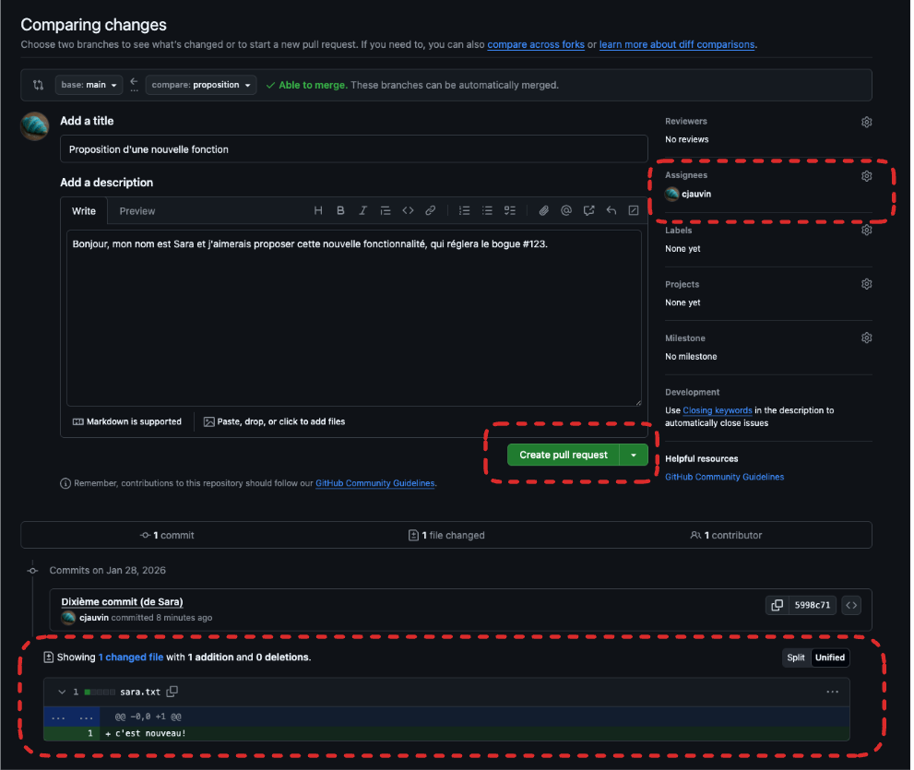
Task: Switch to the Preview tab
Action: (x=137, y=211)
